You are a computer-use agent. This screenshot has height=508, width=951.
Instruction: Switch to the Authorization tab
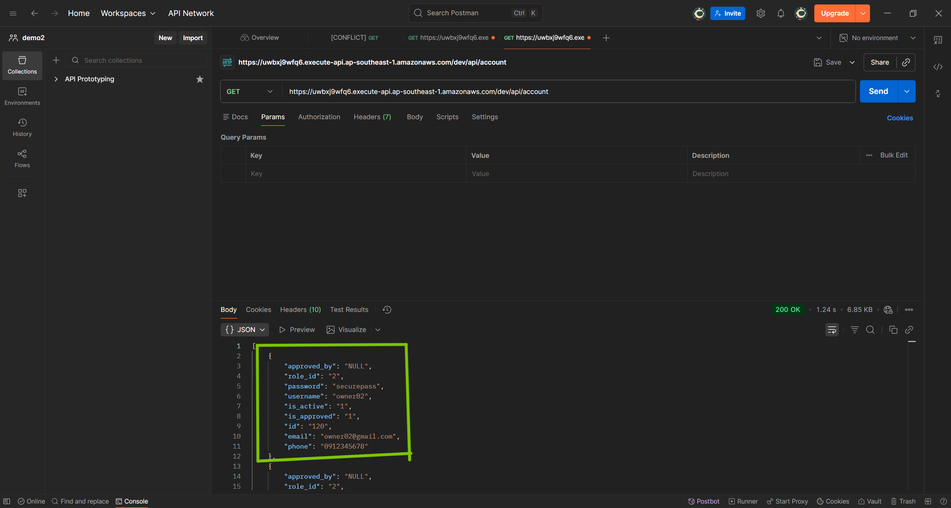pos(319,117)
